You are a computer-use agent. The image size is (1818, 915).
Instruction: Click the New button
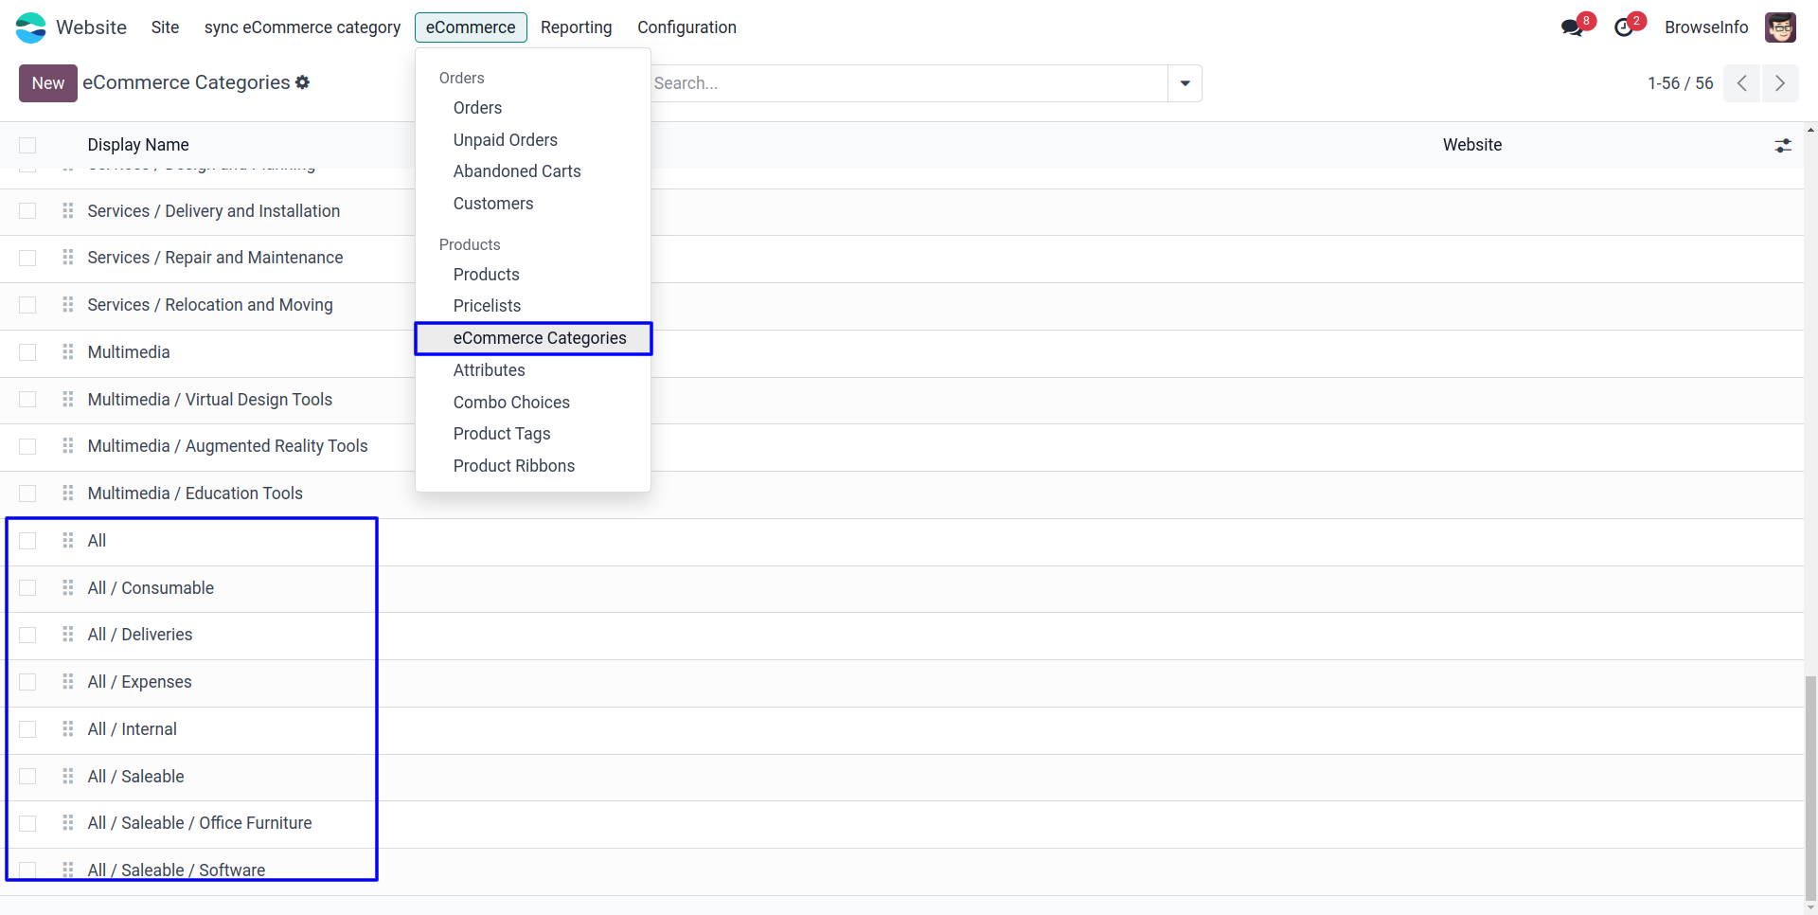47,83
